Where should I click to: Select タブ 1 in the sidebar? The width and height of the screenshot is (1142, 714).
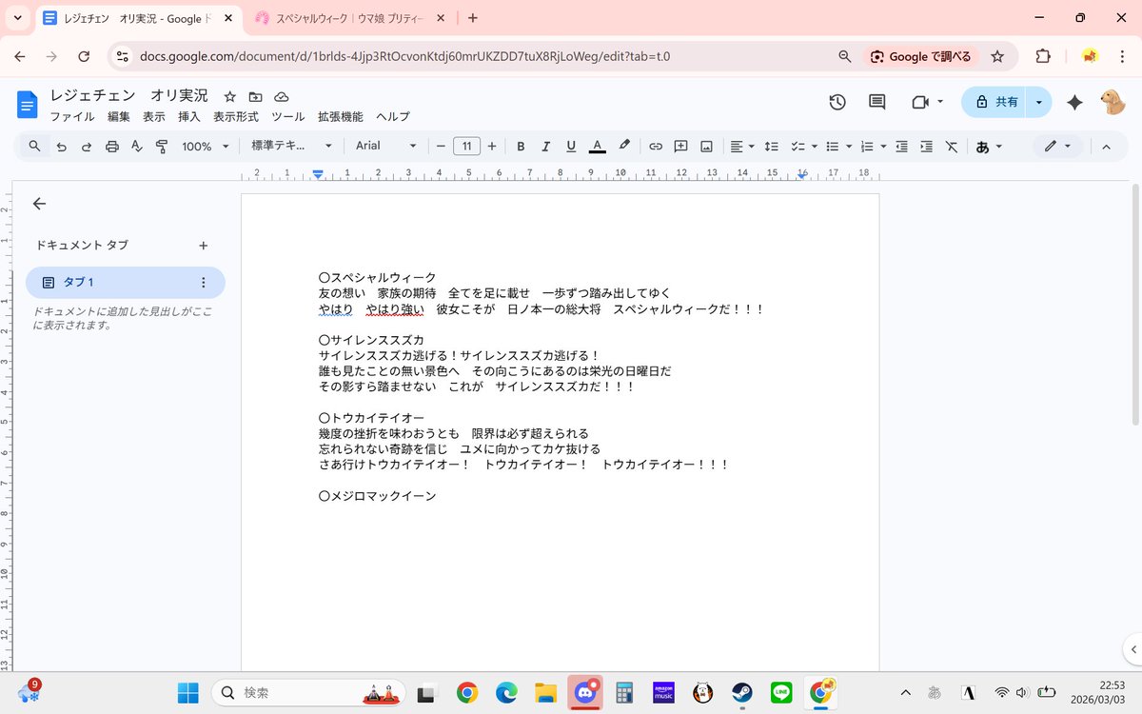tap(126, 283)
